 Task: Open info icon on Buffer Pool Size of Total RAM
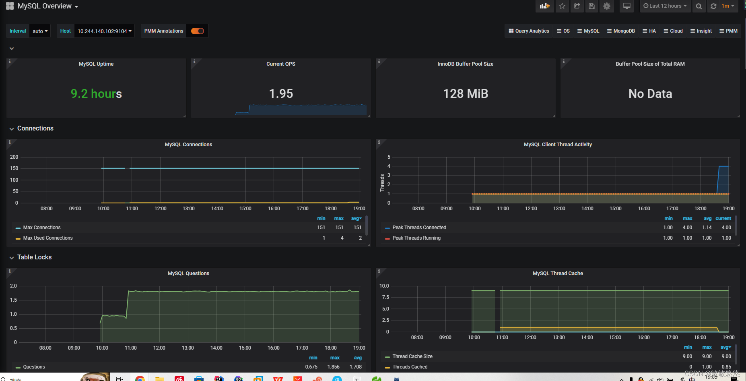[x=563, y=62]
